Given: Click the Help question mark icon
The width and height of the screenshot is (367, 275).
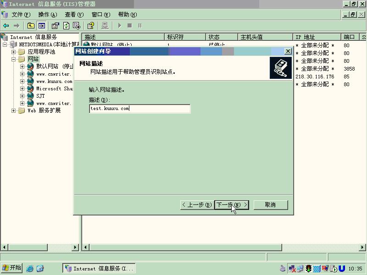Looking at the screenshot, I should click(x=91, y=26).
